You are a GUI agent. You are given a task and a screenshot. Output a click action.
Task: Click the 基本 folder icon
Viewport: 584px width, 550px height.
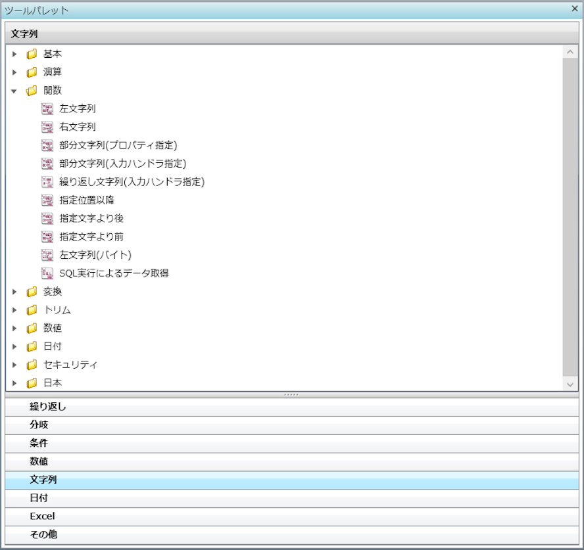[x=32, y=54]
